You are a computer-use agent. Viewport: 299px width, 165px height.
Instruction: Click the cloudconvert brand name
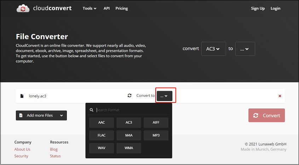[x=52, y=8]
